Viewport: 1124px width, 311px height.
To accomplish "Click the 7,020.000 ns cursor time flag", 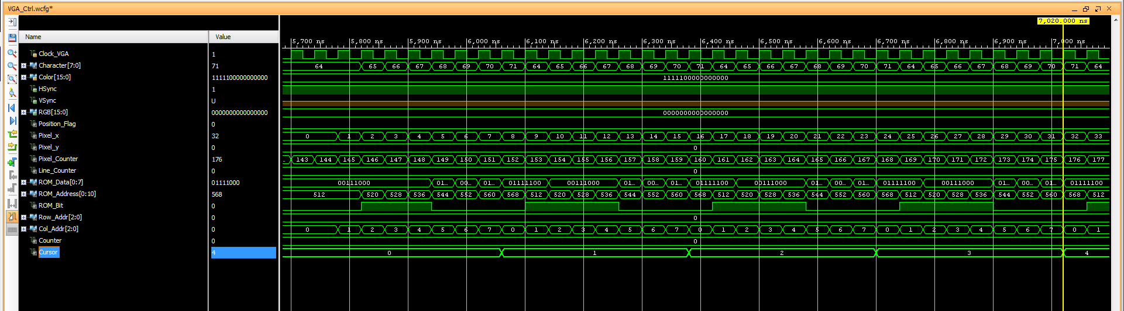I will coord(1063,21).
